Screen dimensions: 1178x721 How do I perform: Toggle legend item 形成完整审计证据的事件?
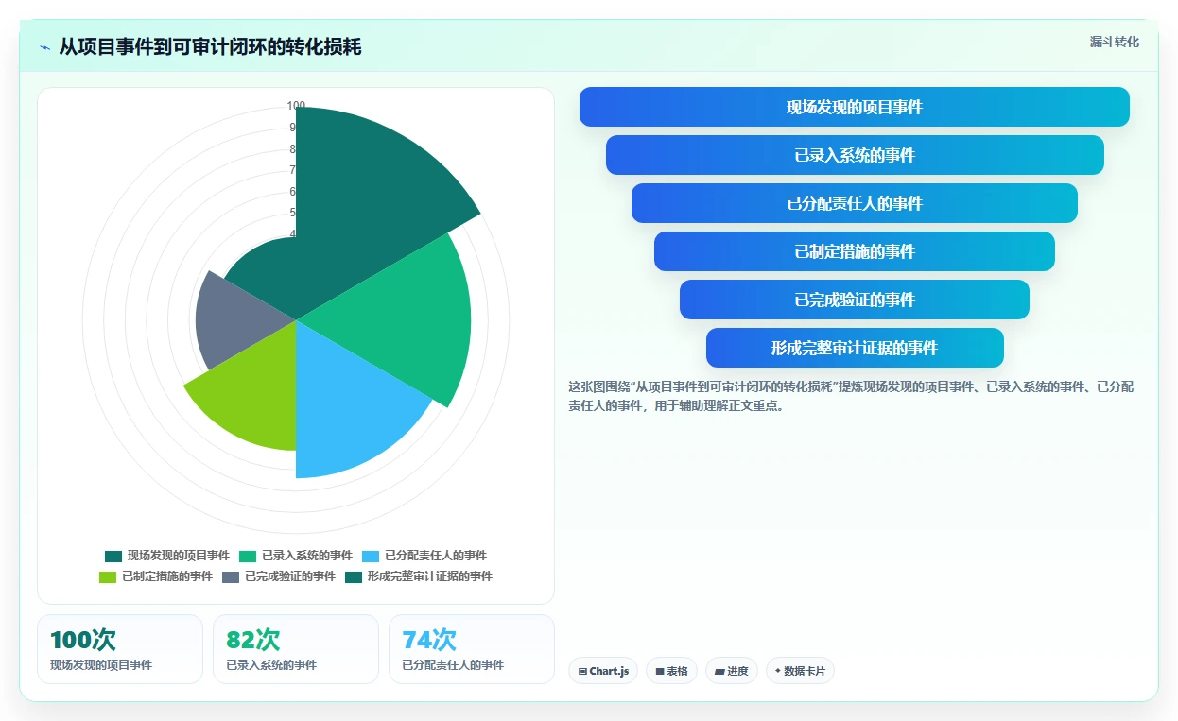(418, 576)
